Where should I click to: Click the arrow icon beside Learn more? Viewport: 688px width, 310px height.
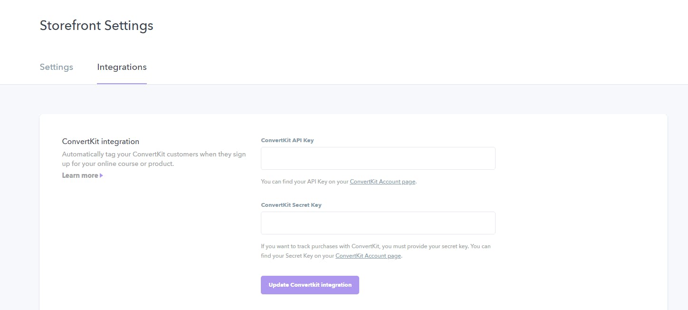point(102,175)
